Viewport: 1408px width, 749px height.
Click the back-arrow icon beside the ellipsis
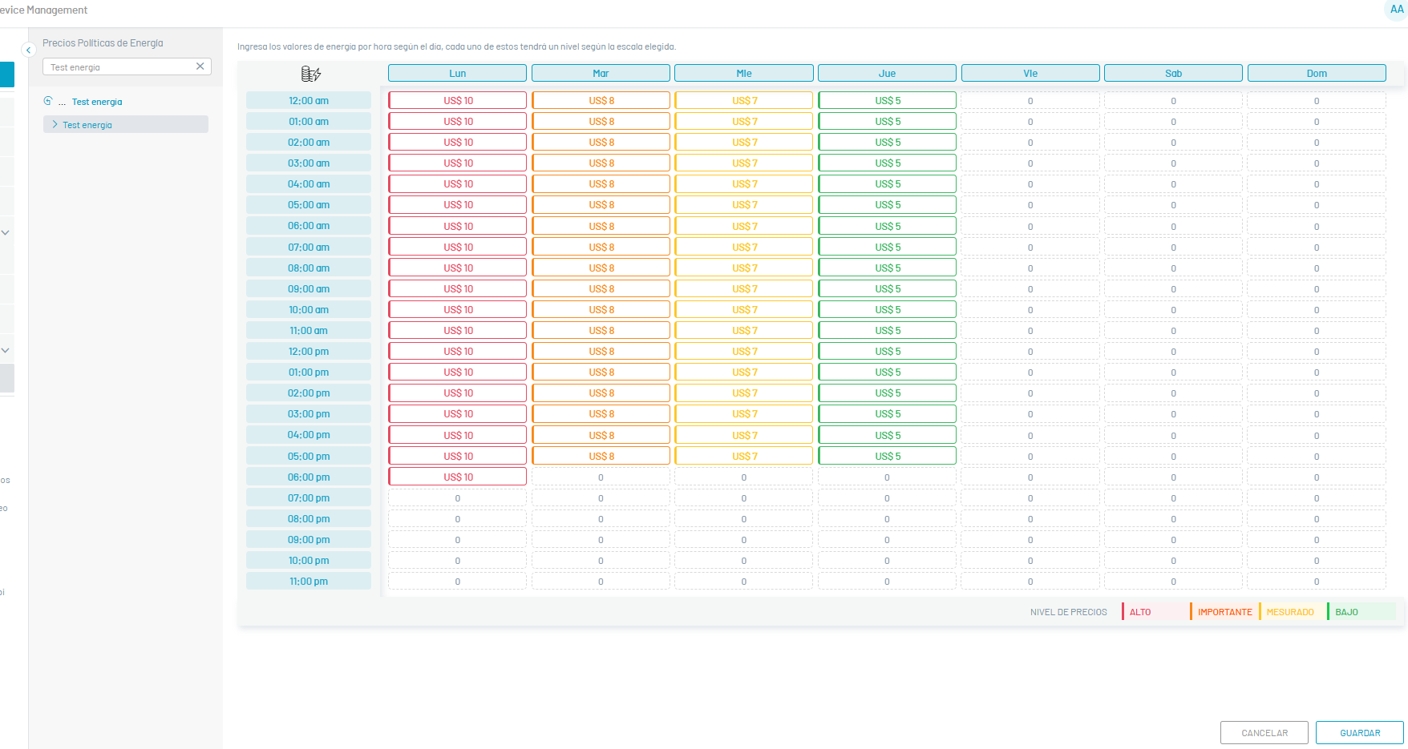pos(48,101)
